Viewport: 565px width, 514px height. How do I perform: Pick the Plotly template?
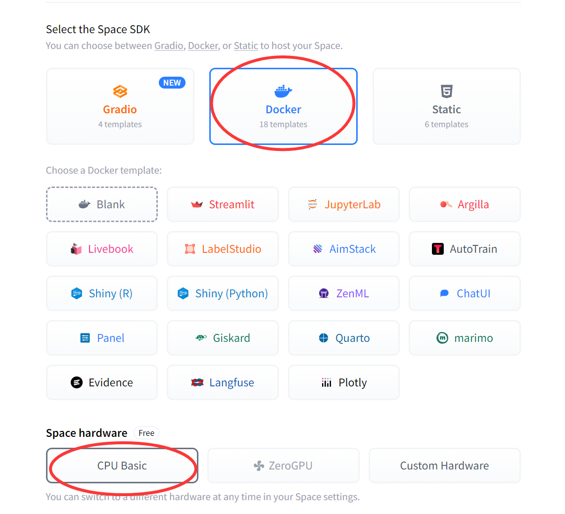tap(344, 382)
